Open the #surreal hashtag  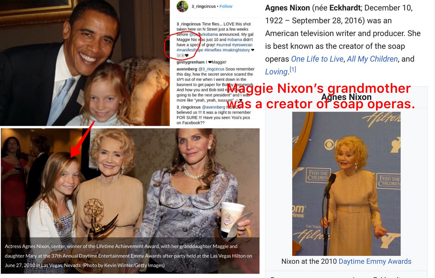coord(224,45)
